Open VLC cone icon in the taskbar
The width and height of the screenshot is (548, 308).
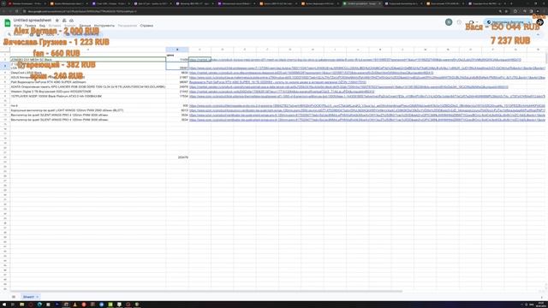pos(74,305)
